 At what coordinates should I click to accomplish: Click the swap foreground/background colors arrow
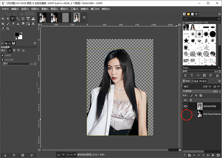(x=21, y=33)
